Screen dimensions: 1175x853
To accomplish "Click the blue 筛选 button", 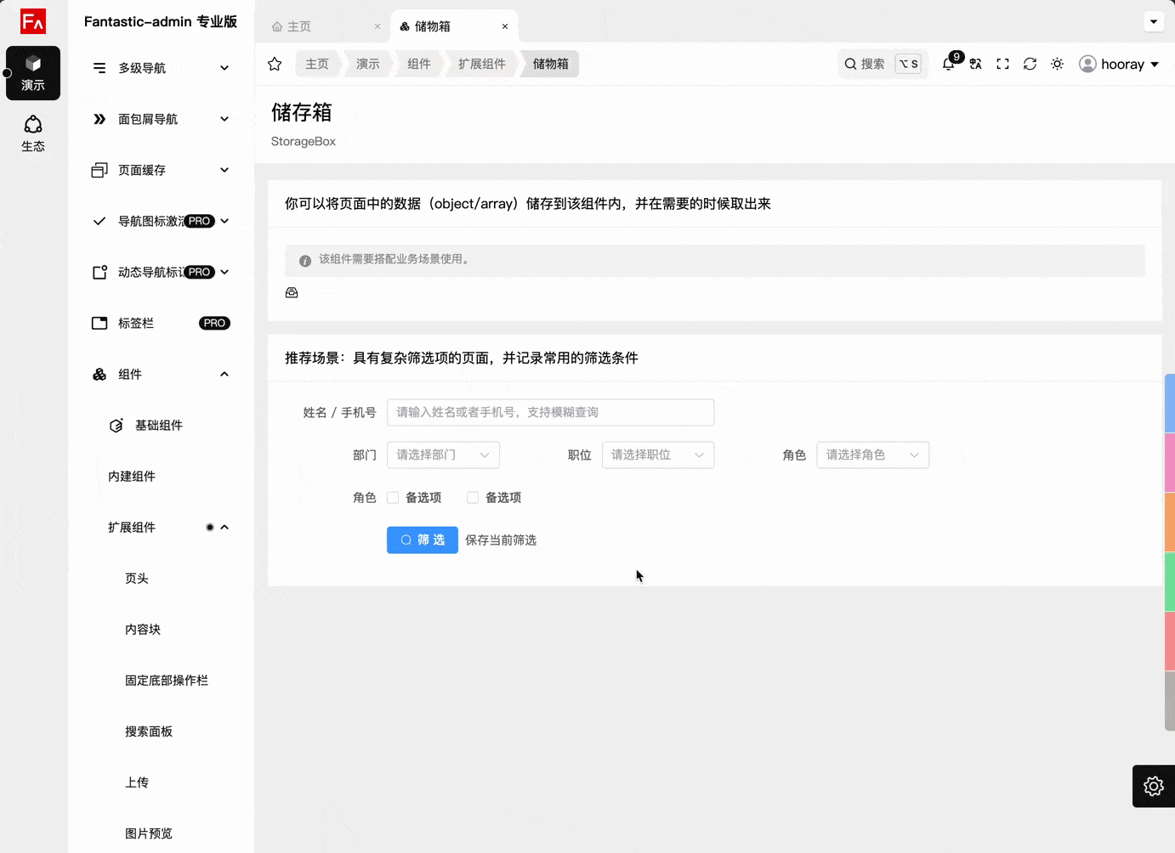I will click(x=423, y=539).
